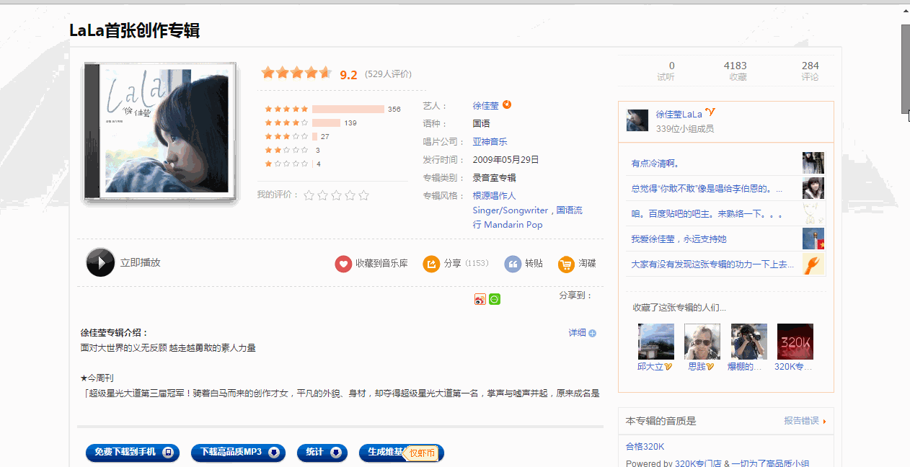The height and width of the screenshot is (467, 910).
Task: Click the 转贴 text label
Action: pos(534,264)
